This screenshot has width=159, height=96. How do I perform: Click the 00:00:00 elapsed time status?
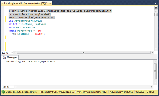pos(140,92)
